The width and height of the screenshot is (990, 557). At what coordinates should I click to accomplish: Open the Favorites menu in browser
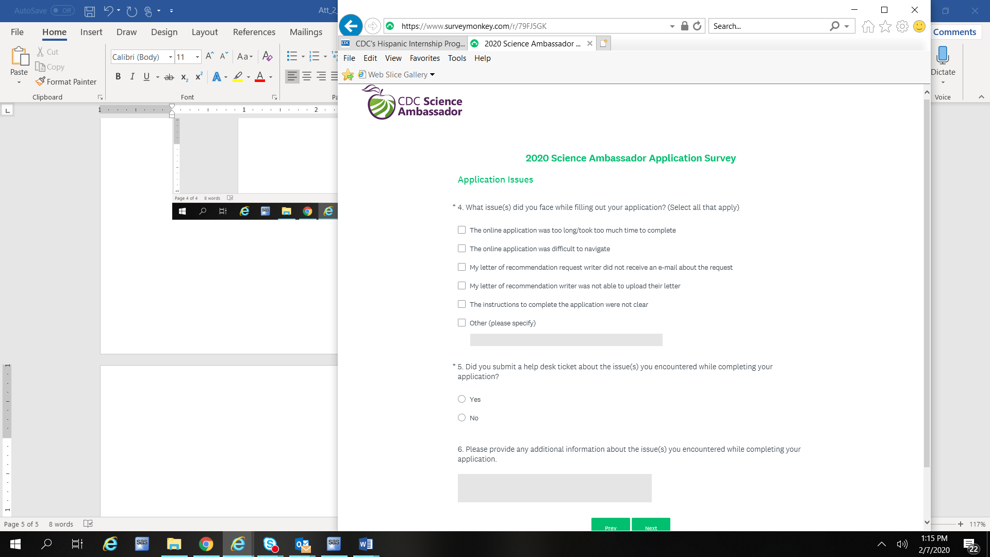pos(424,58)
